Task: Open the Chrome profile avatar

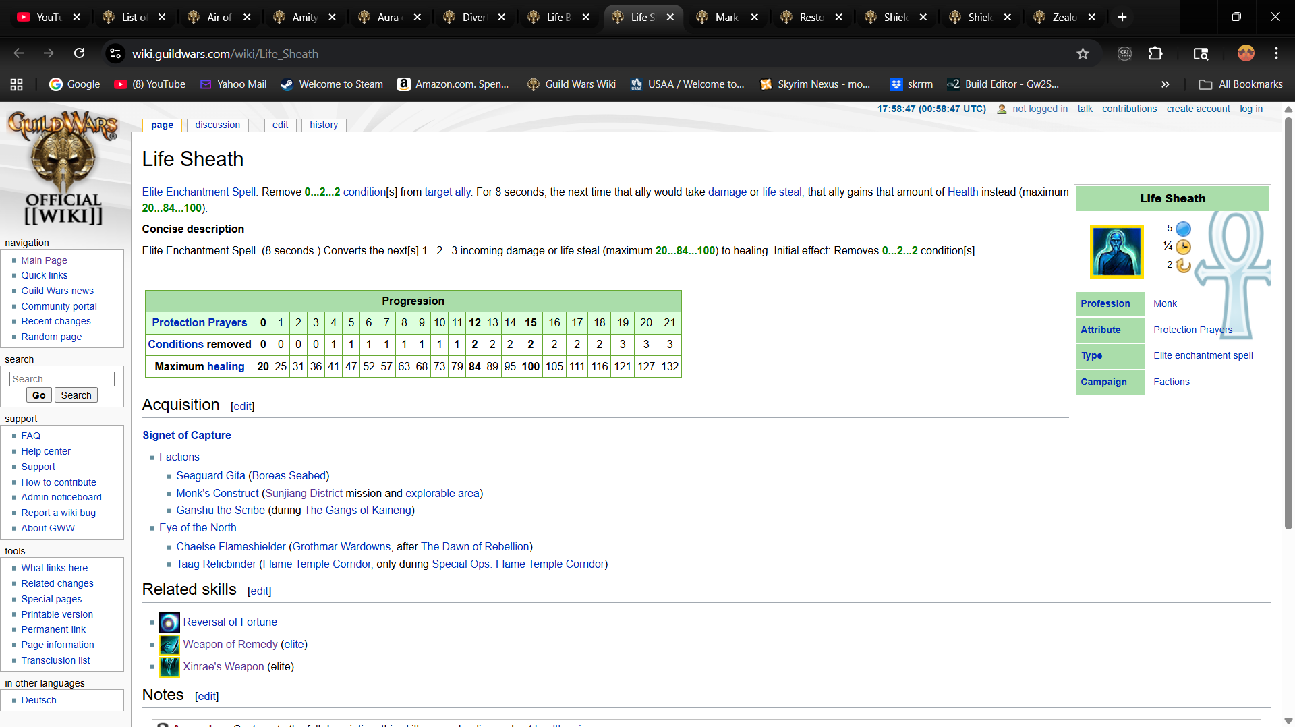Action: tap(1246, 53)
